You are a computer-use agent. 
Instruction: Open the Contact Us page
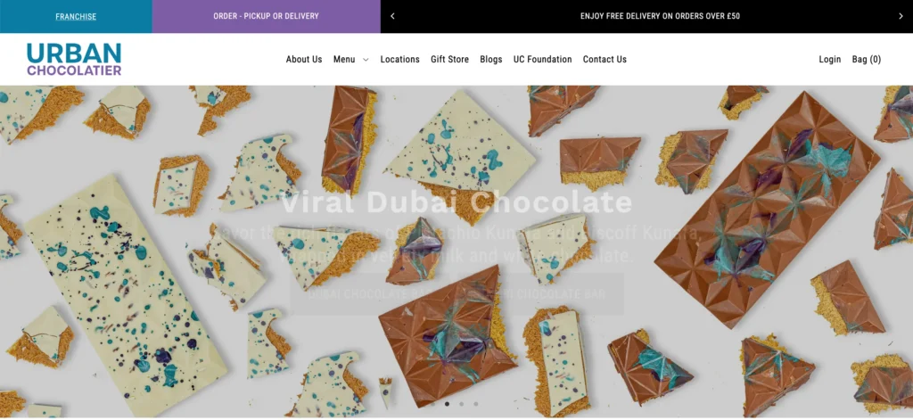[605, 60]
